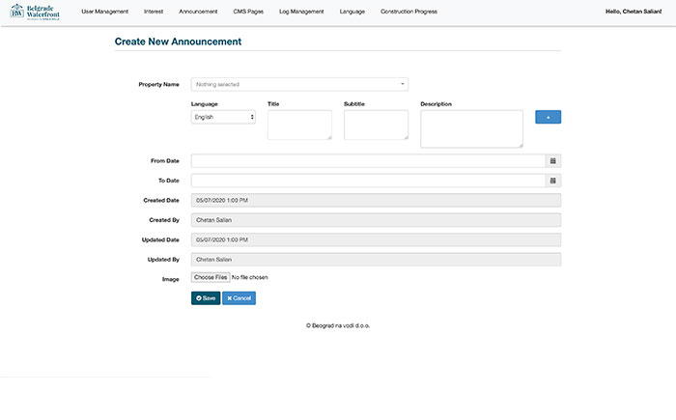Image resolution: width=676 pixels, height=420 pixels.
Task: Open the Announcement menu
Action: click(198, 12)
